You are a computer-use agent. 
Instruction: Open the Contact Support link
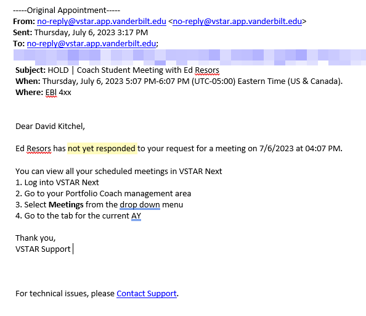147,293
